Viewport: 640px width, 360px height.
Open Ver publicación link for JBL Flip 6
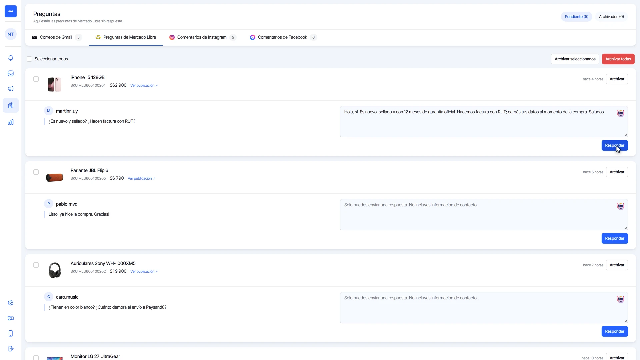[x=141, y=179]
